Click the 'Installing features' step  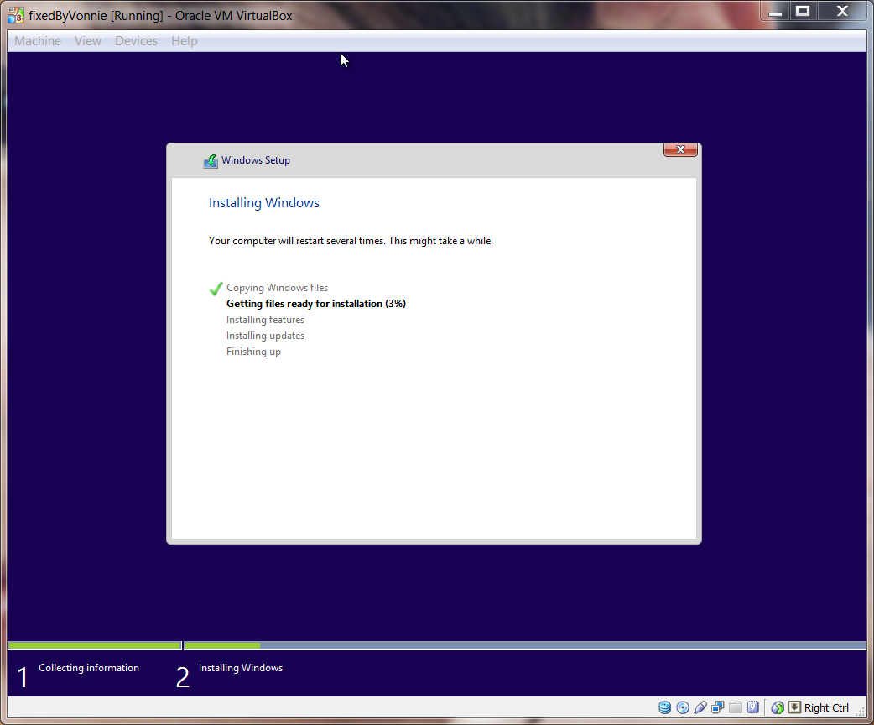coord(265,320)
